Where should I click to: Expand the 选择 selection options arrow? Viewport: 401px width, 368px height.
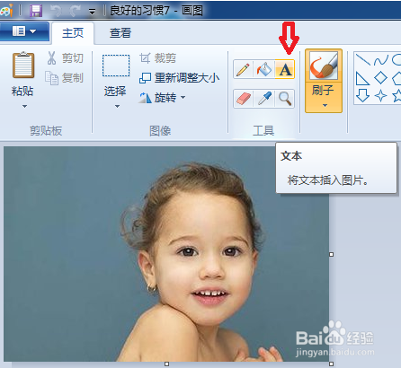click(117, 106)
